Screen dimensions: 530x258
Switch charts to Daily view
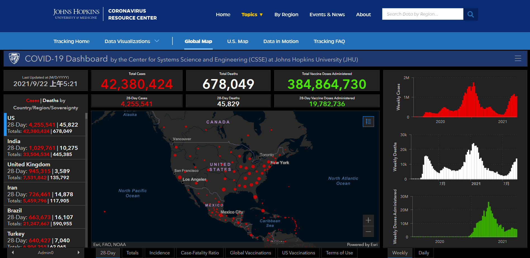click(423, 253)
